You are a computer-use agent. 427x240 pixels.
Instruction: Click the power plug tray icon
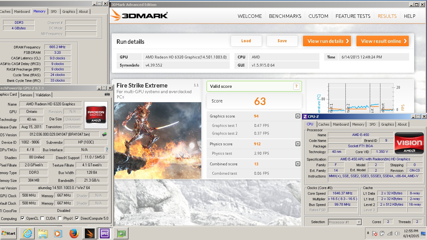382,233
